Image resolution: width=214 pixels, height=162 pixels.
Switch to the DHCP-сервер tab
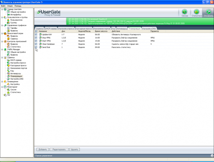pyautogui.click(x=51, y=28)
